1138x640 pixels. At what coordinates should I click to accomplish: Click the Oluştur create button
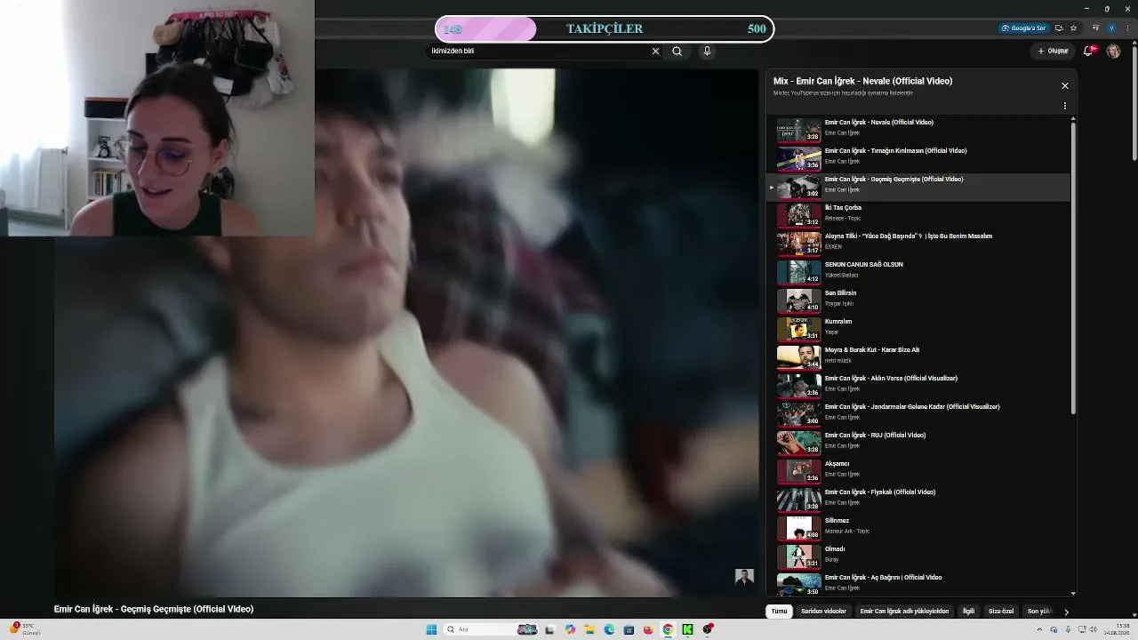coord(1053,51)
